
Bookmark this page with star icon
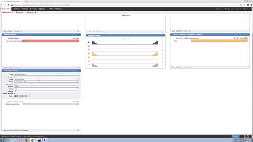244,5
